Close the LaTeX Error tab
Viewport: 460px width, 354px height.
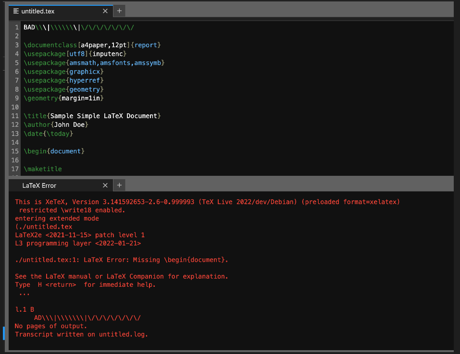[x=105, y=185]
